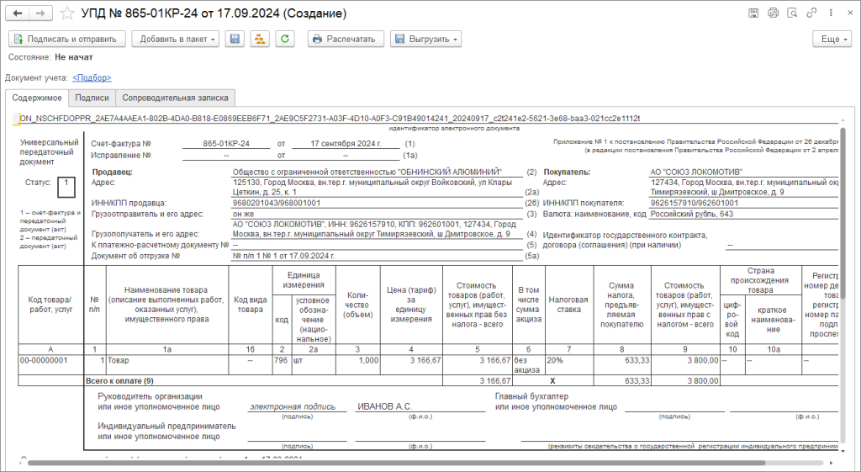Click the invoice number 865-01КР-24 field

point(226,143)
